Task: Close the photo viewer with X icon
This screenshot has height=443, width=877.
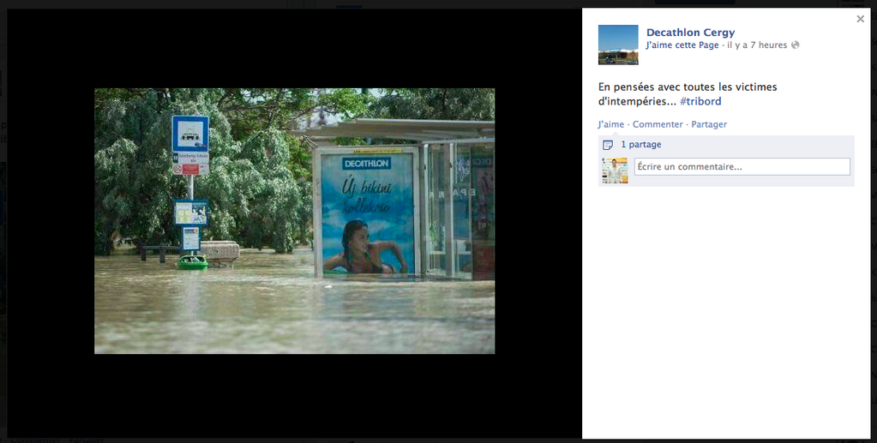Action: point(860,19)
